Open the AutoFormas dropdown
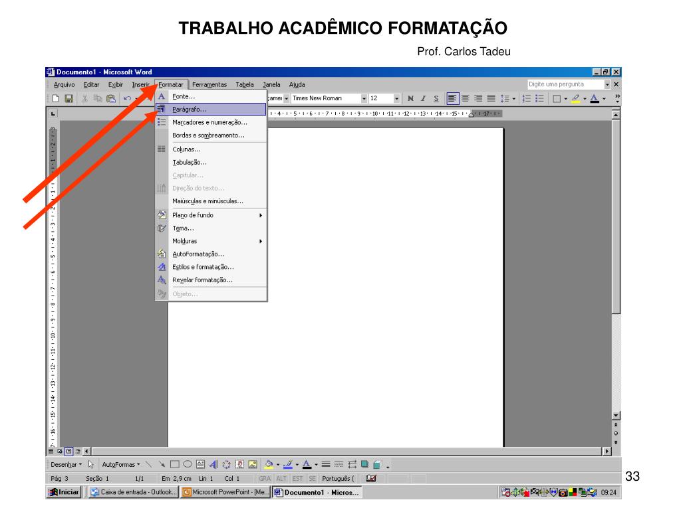681x510 pixels. coord(121,464)
